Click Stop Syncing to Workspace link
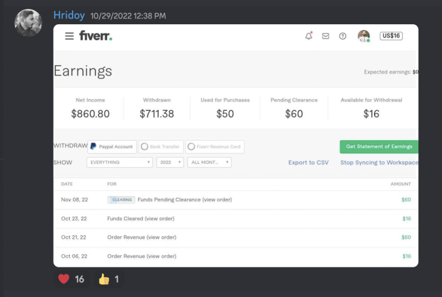The width and height of the screenshot is (442, 297). 379,163
